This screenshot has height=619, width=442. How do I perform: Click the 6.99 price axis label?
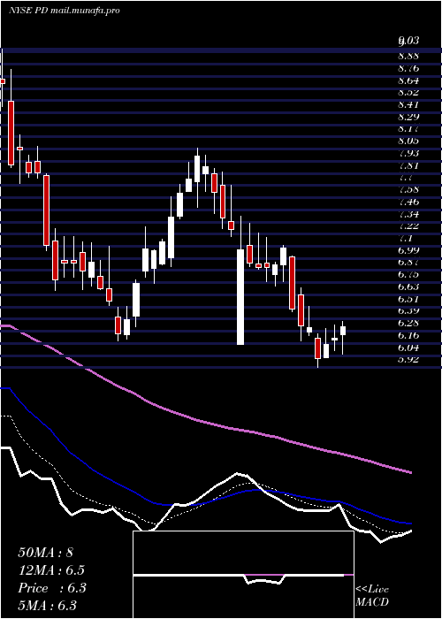point(408,250)
